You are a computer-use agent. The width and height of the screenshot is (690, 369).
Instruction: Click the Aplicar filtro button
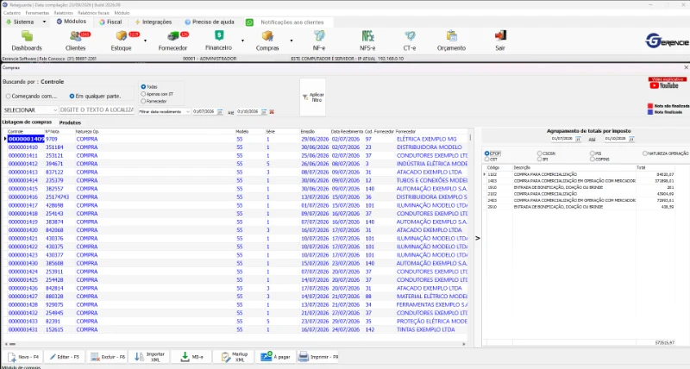pyautogui.click(x=313, y=97)
